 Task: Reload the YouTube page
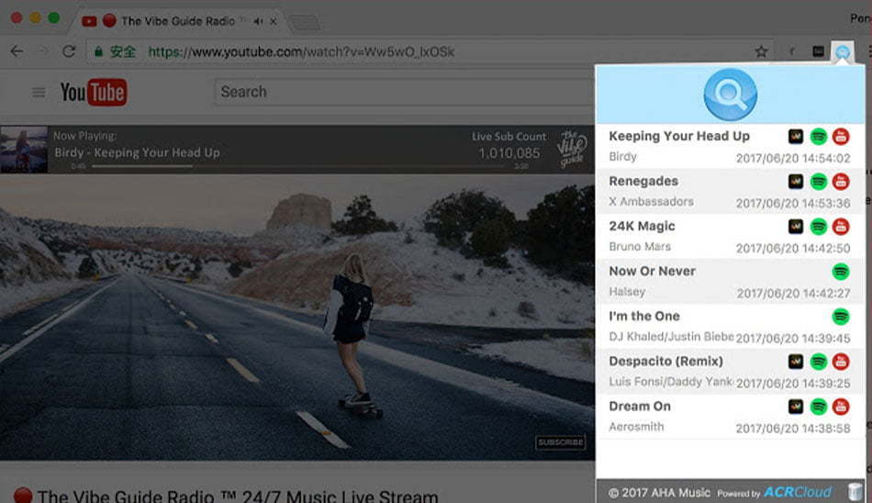pyautogui.click(x=69, y=51)
